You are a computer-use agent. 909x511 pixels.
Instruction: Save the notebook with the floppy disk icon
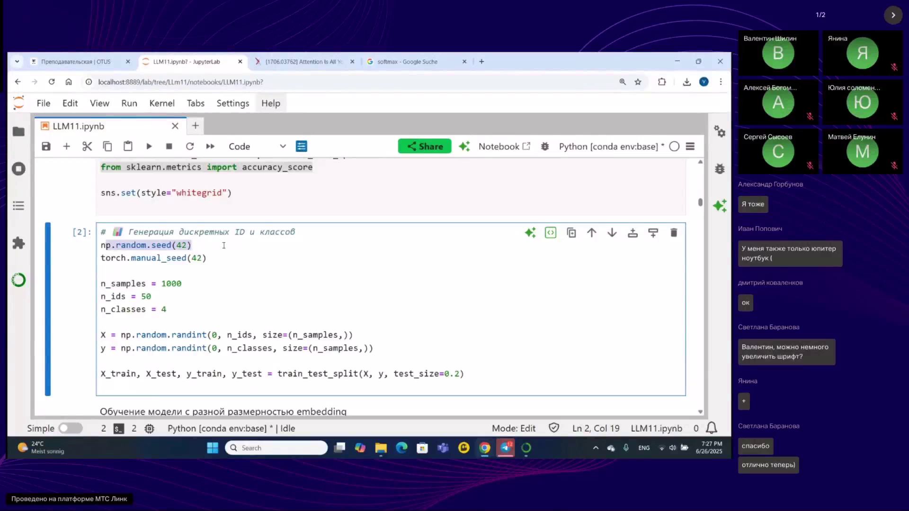point(46,147)
